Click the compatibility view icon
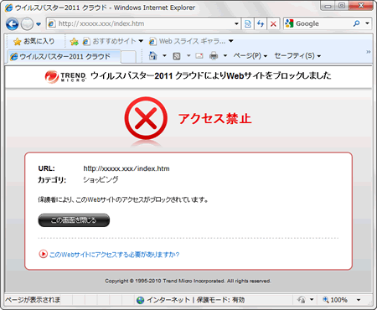The height and width of the screenshot is (310, 377). [x=248, y=23]
